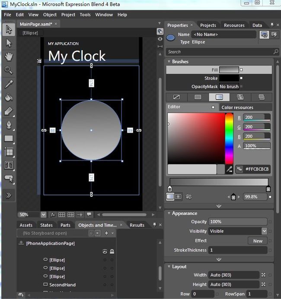Click the top design view icon beside artboard
The width and height of the screenshot is (281, 299).
[160, 31]
